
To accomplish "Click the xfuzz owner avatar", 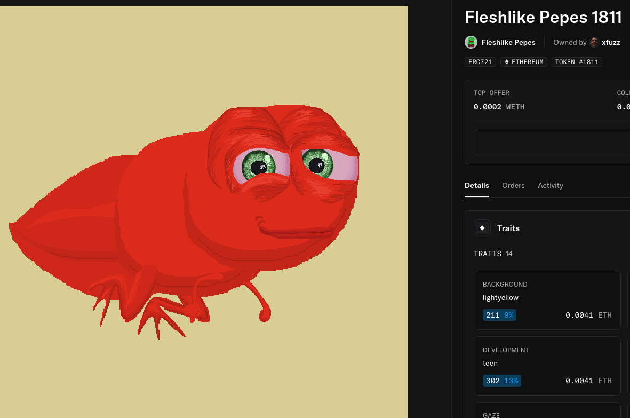I will point(594,42).
